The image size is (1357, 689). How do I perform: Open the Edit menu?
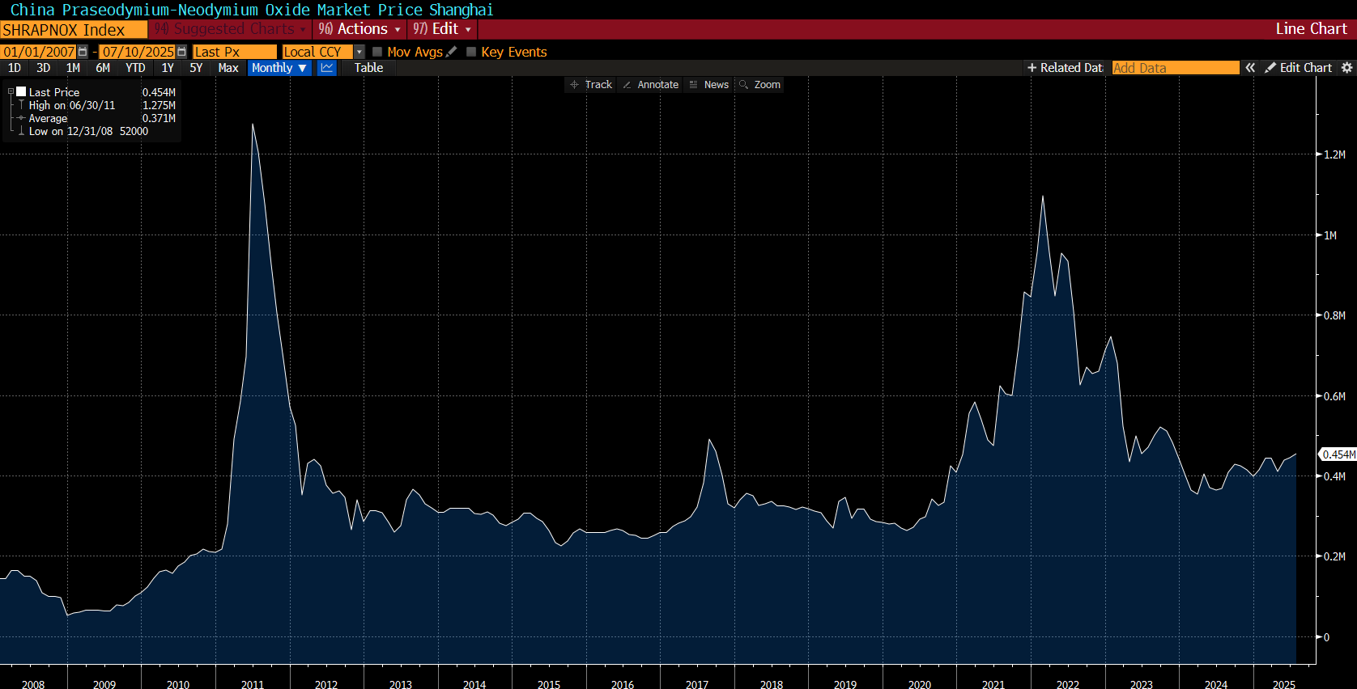443,29
